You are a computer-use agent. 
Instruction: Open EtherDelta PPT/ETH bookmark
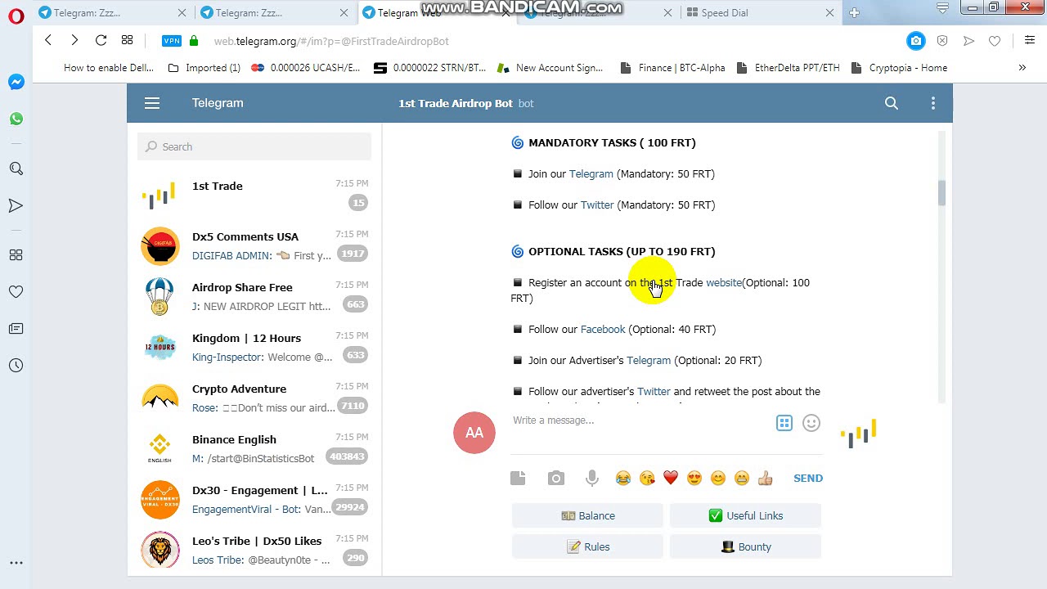(x=789, y=68)
